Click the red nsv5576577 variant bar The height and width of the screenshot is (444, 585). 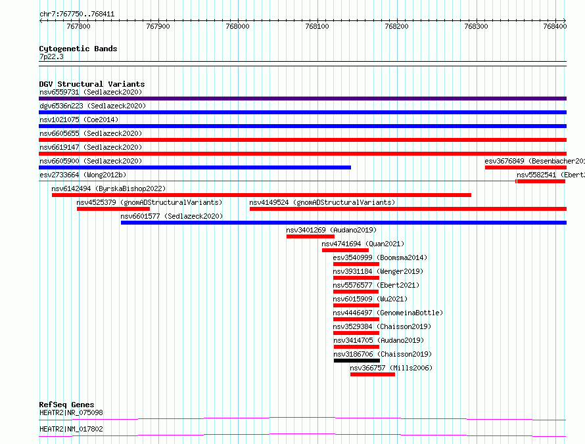point(356,292)
